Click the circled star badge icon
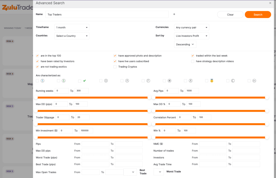276x178 pixels. pos(170,81)
